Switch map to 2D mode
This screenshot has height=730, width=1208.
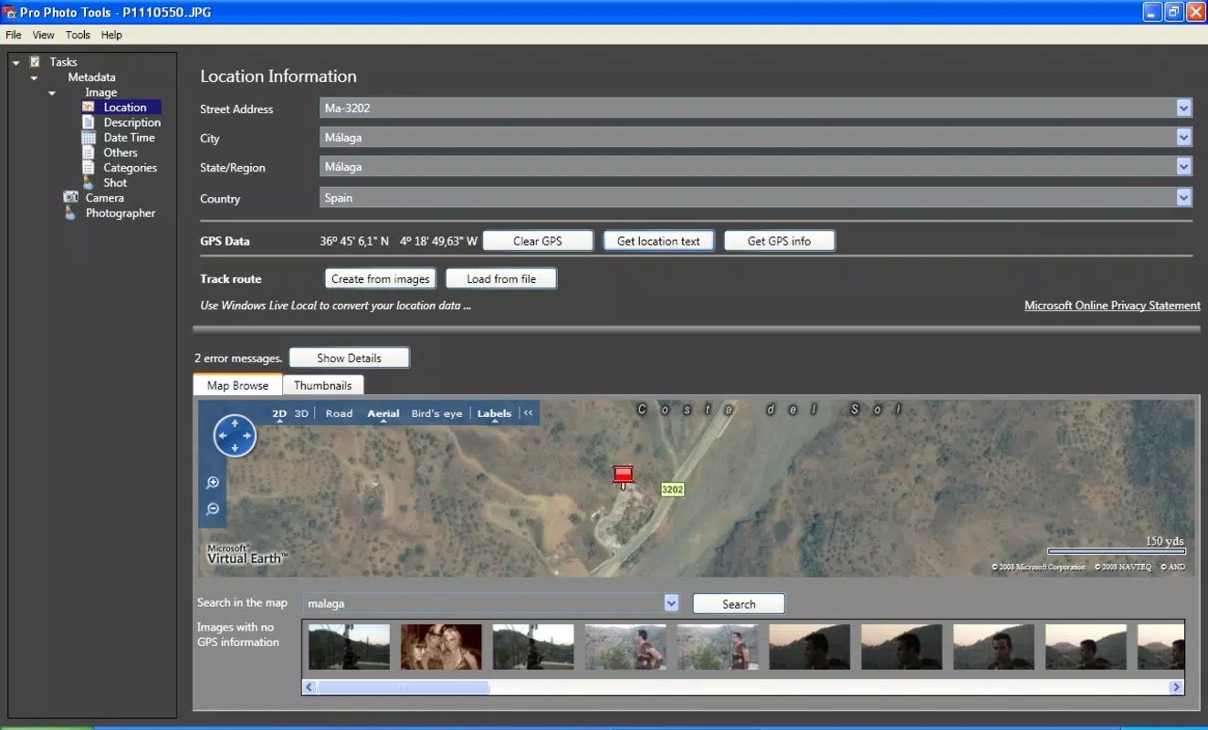pyautogui.click(x=279, y=413)
